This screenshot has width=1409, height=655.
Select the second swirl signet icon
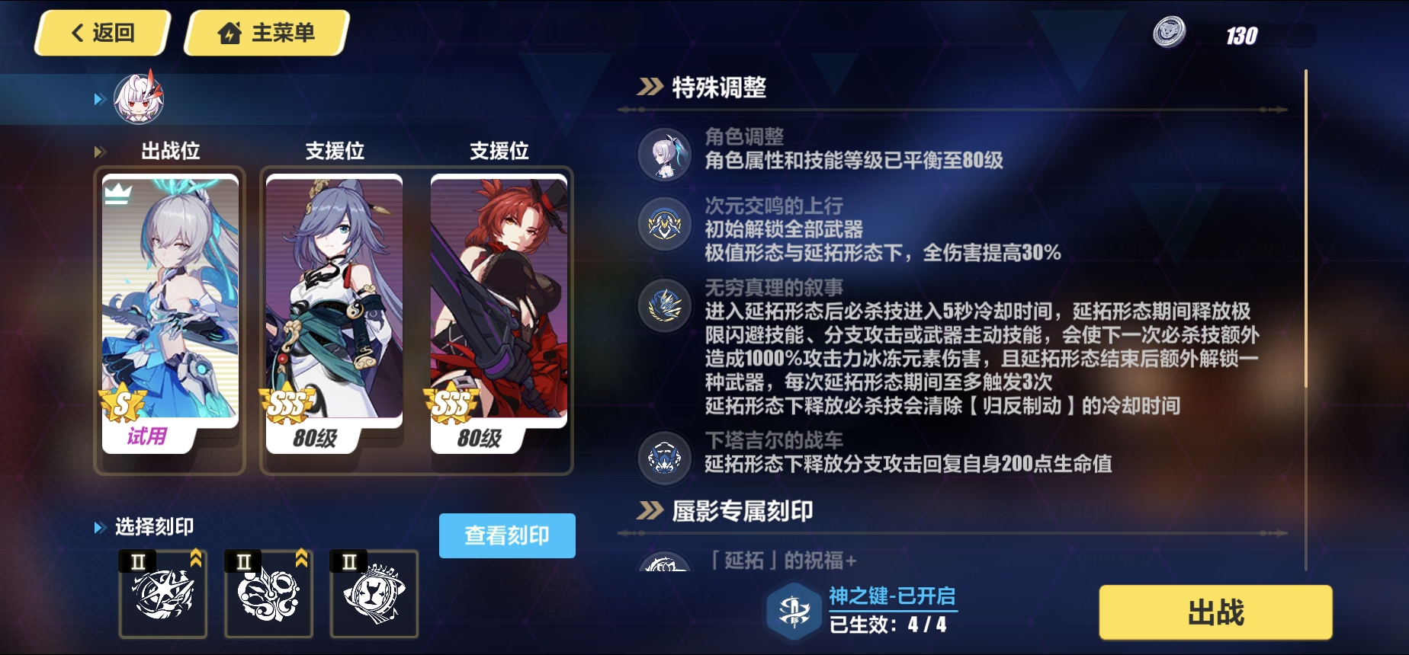click(268, 593)
